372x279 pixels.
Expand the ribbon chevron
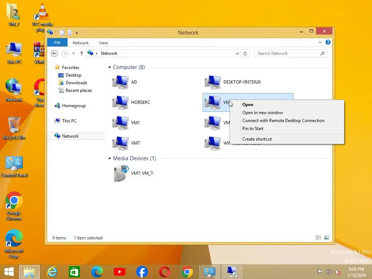coord(320,42)
